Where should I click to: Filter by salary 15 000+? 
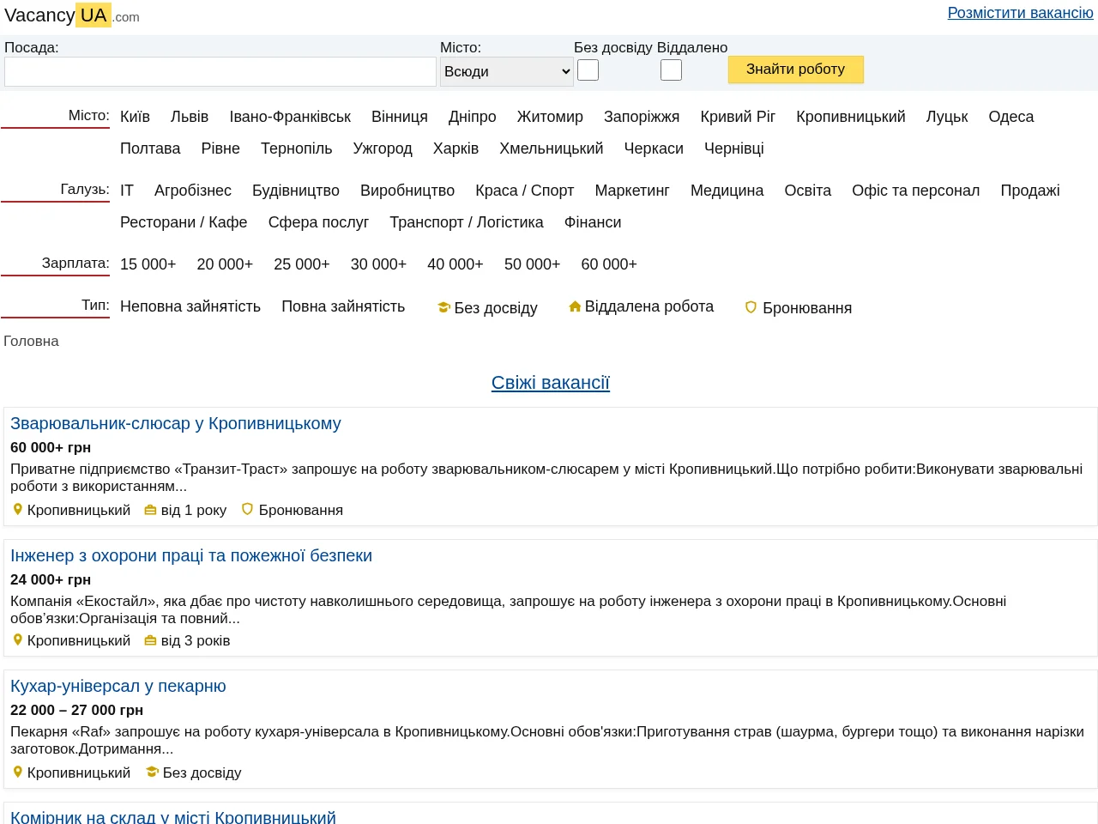[148, 264]
